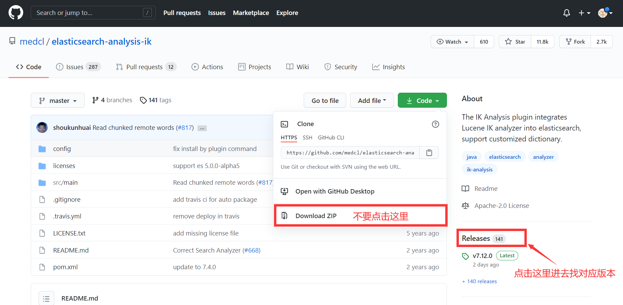Open the licenses folder
The height and width of the screenshot is (305, 623).
point(64,166)
